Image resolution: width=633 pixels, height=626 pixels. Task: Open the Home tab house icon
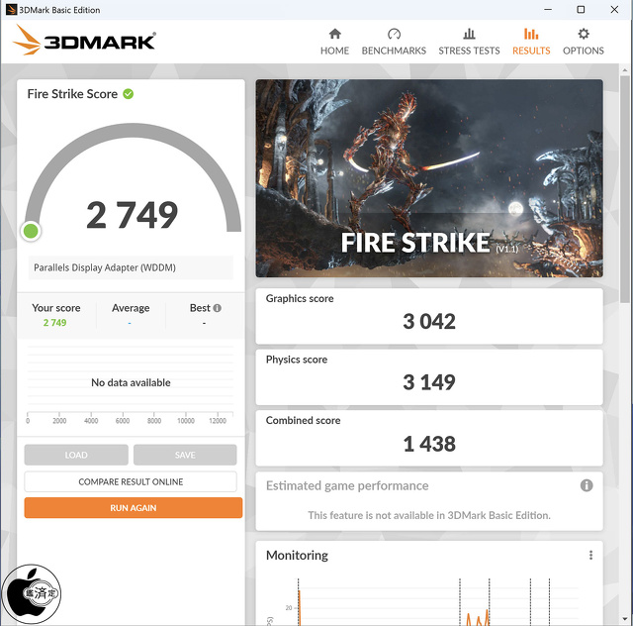tap(334, 34)
